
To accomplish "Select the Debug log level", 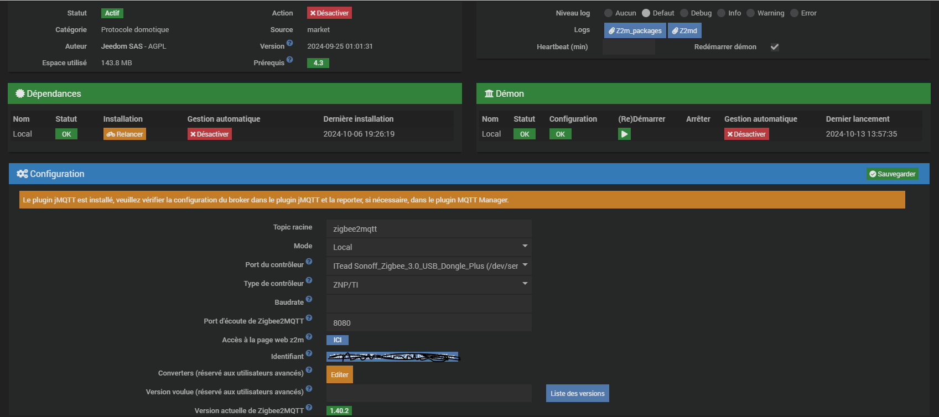I will 684,13.
